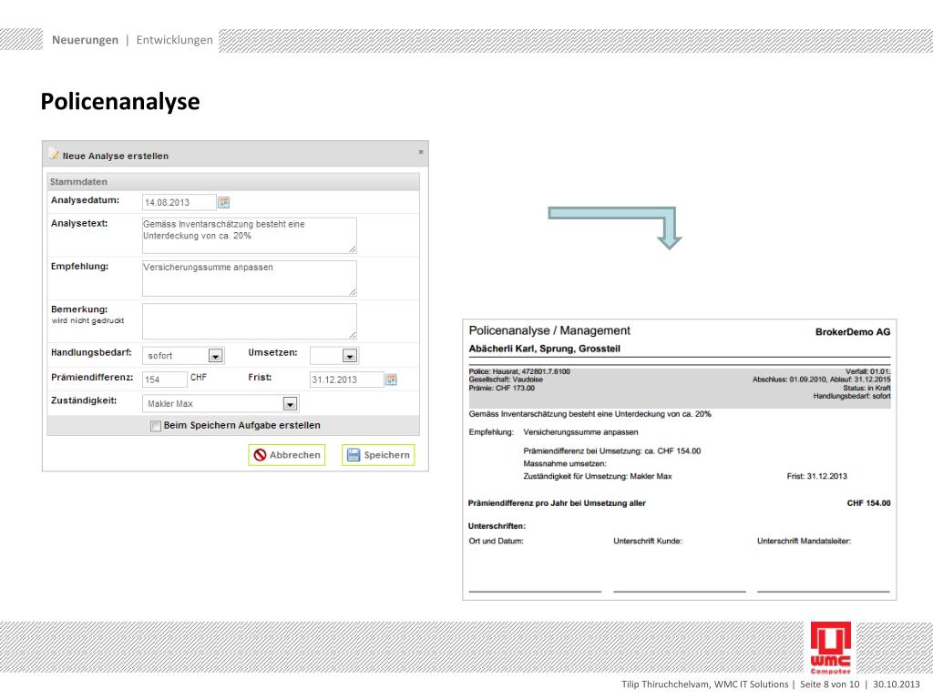The height and width of the screenshot is (699, 933).
Task: Click into the empty Bemerkung text area
Action: tap(250, 321)
